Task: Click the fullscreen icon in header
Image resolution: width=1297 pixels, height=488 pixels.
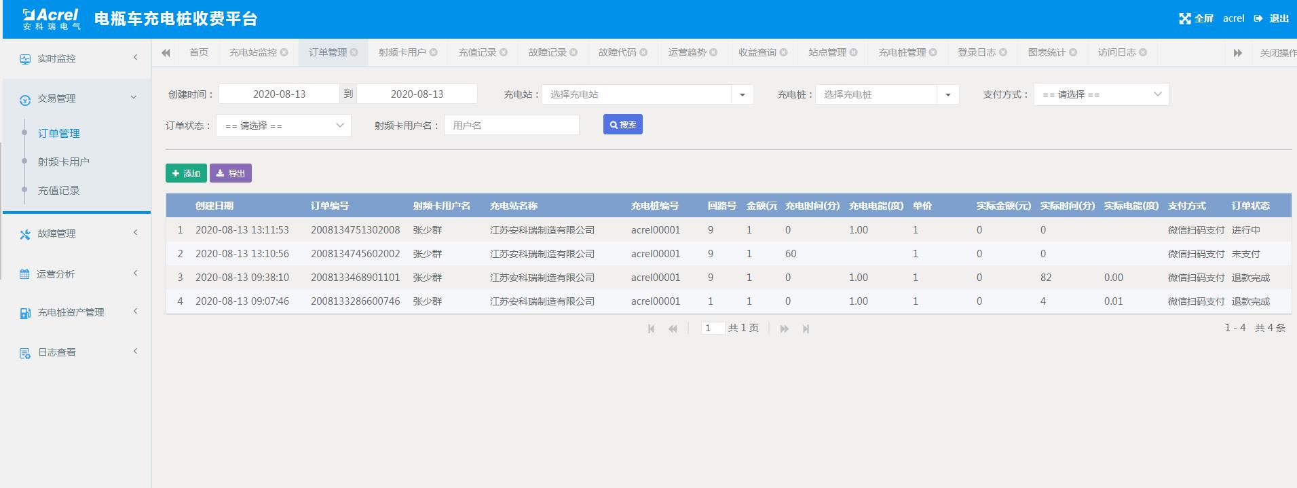Action: coord(1184,18)
